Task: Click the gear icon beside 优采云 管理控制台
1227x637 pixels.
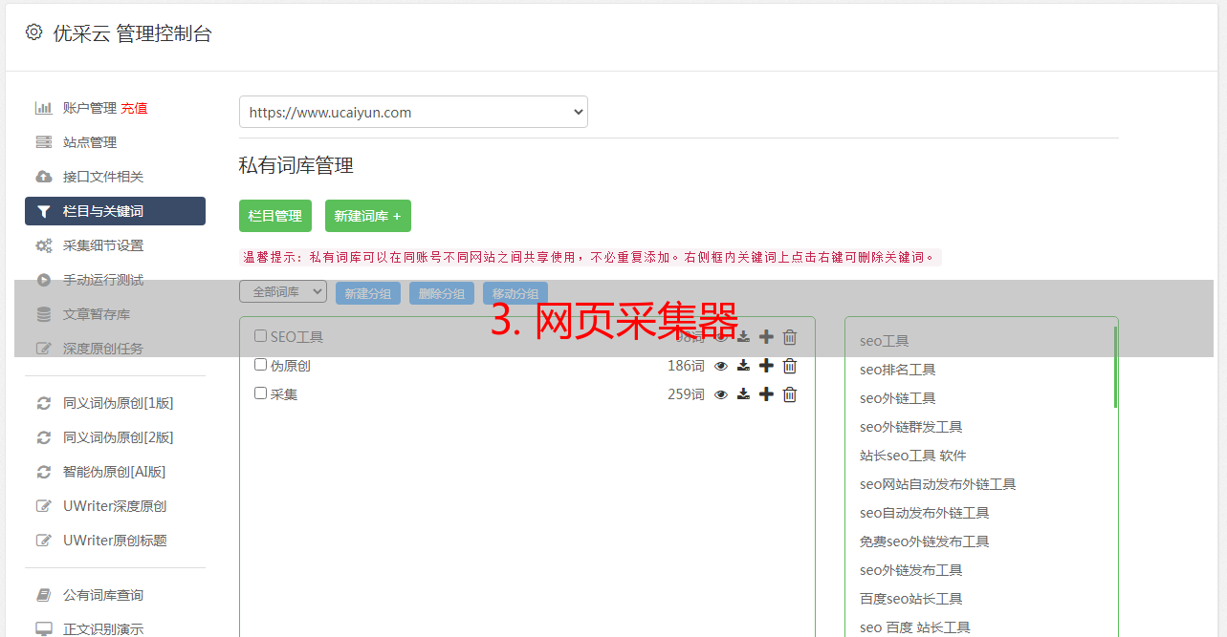Action: tap(33, 32)
